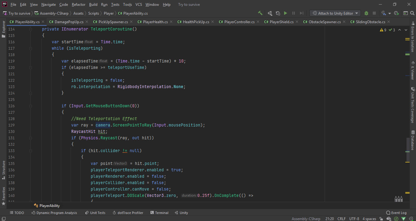Close the DamagePopUp.cs tab
416x221 pixels.
pyautogui.click(x=86, y=22)
